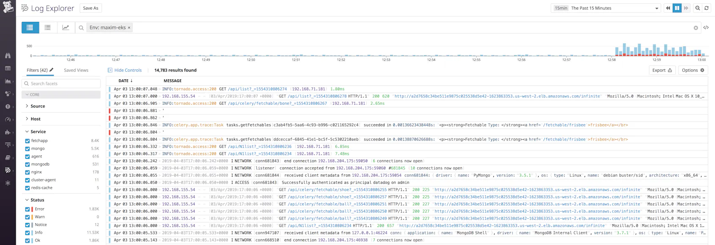Uncheck nginx service filter
Viewport: 715px width, 245px height.
coord(27,172)
